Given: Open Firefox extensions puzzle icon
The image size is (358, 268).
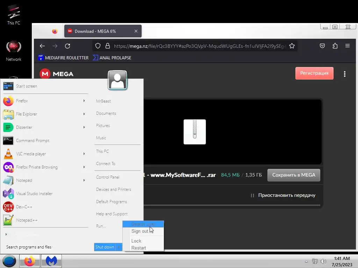Looking at the screenshot, I should [x=335, y=46].
